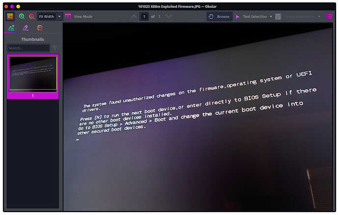Switch to the Annotations sidebar tab
This screenshot has width=339, height=215.
point(26,28)
